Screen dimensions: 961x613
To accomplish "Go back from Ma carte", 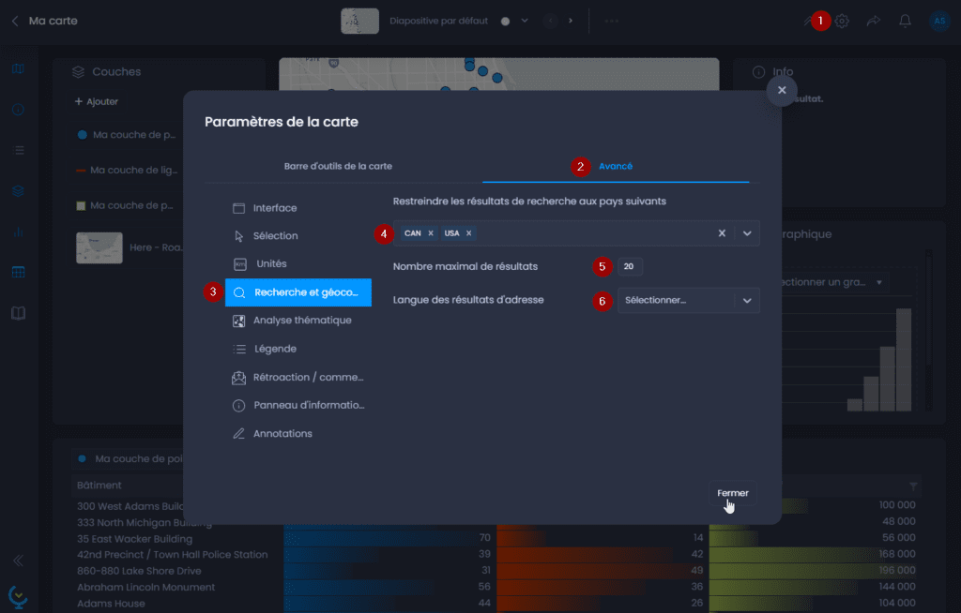I will 15,21.
